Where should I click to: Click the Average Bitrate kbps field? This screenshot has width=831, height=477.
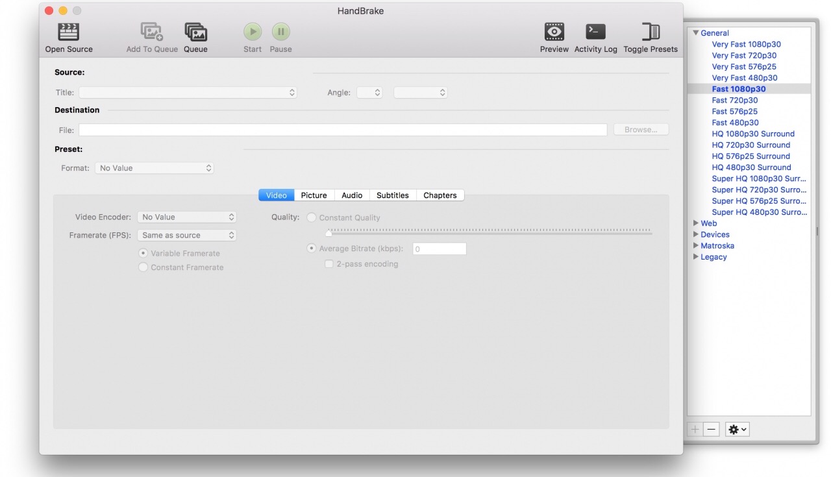click(440, 249)
